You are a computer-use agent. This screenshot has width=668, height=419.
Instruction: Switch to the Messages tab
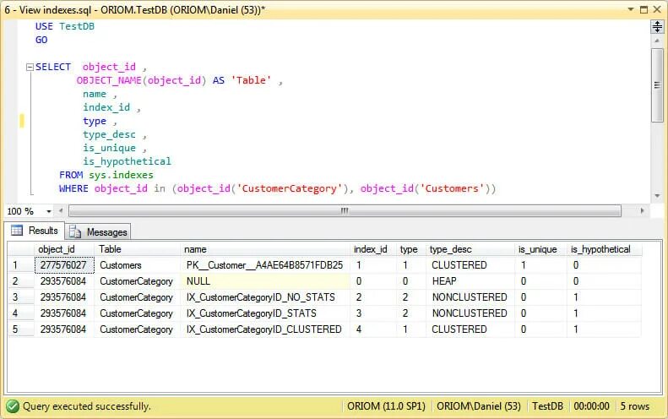click(x=99, y=231)
